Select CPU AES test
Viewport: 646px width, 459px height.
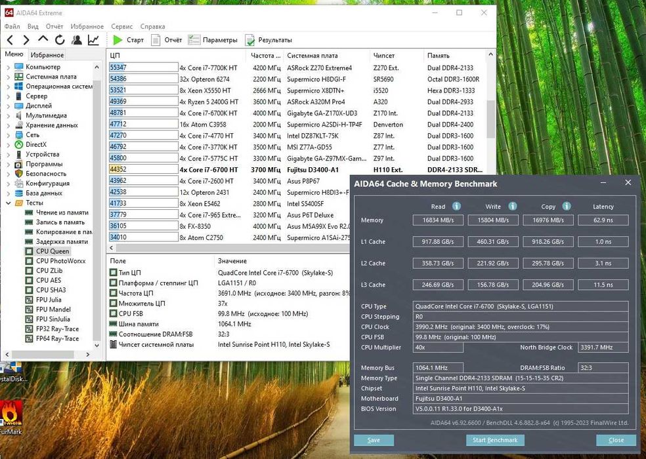48,281
